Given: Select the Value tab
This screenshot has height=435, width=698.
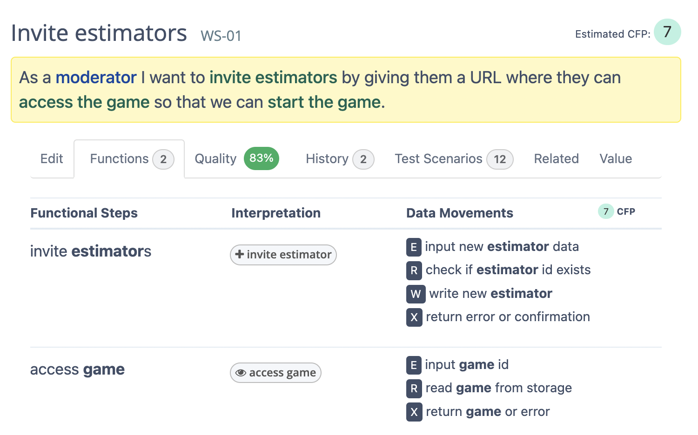Looking at the screenshot, I should pyautogui.click(x=616, y=159).
